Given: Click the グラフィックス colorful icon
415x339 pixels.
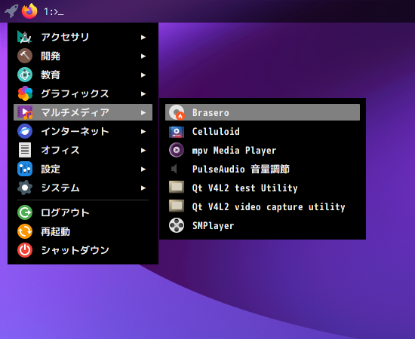Looking at the screenshot, I should click(25, 93).
